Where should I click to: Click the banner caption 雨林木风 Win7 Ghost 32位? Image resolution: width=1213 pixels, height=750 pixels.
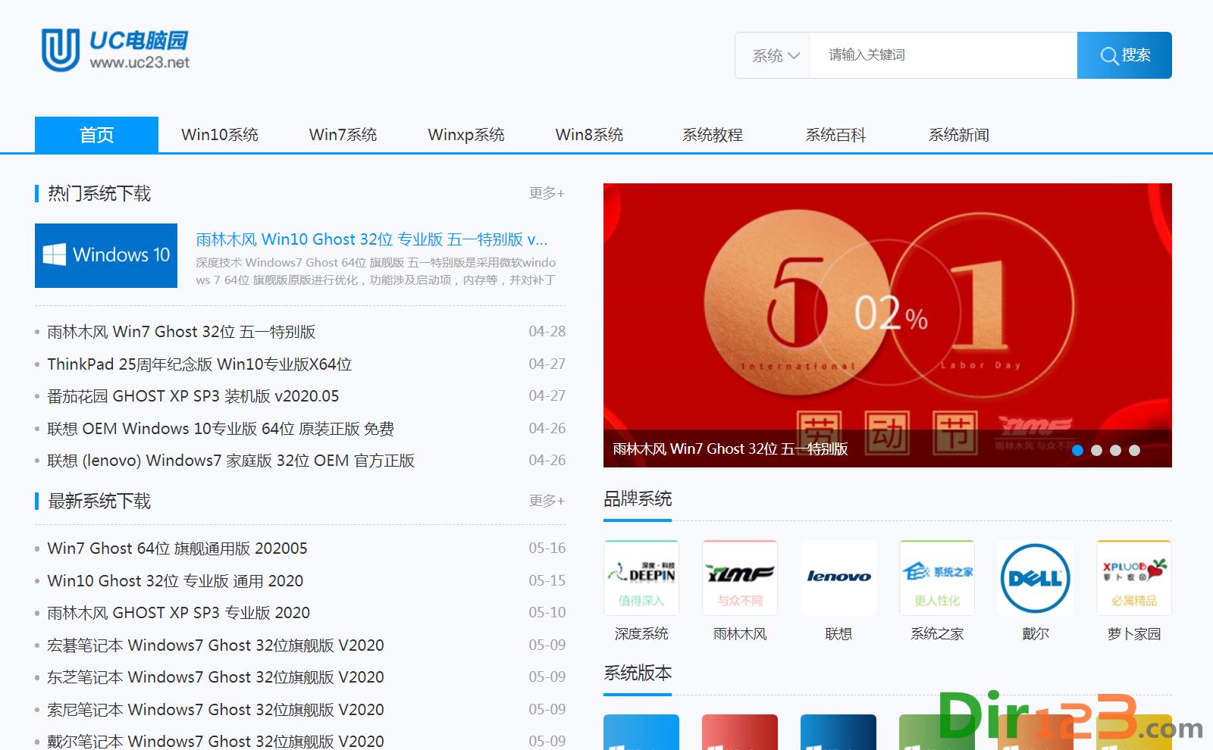click(730, 449)
